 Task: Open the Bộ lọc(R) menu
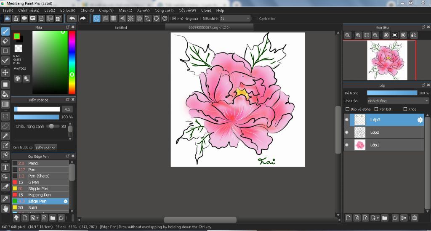point(68,10)
